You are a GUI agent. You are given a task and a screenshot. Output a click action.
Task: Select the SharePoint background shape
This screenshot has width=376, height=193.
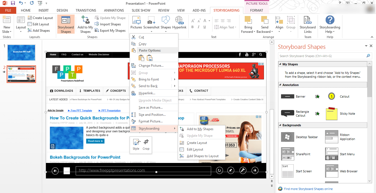pyautogui.click(x=295, y=154)
